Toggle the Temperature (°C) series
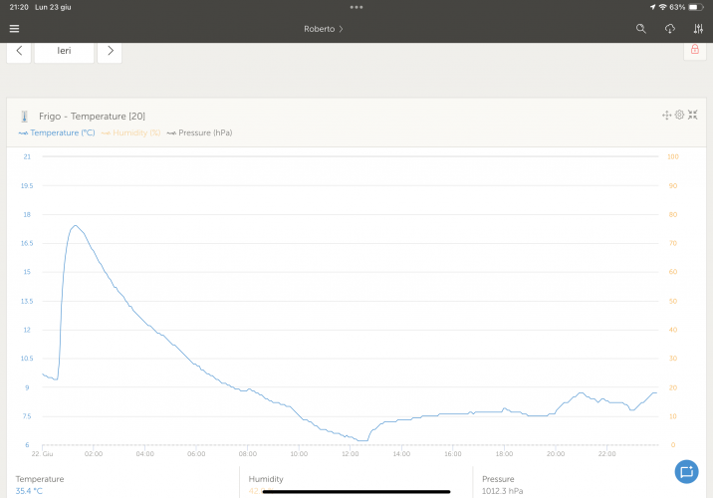 (57, 132)
